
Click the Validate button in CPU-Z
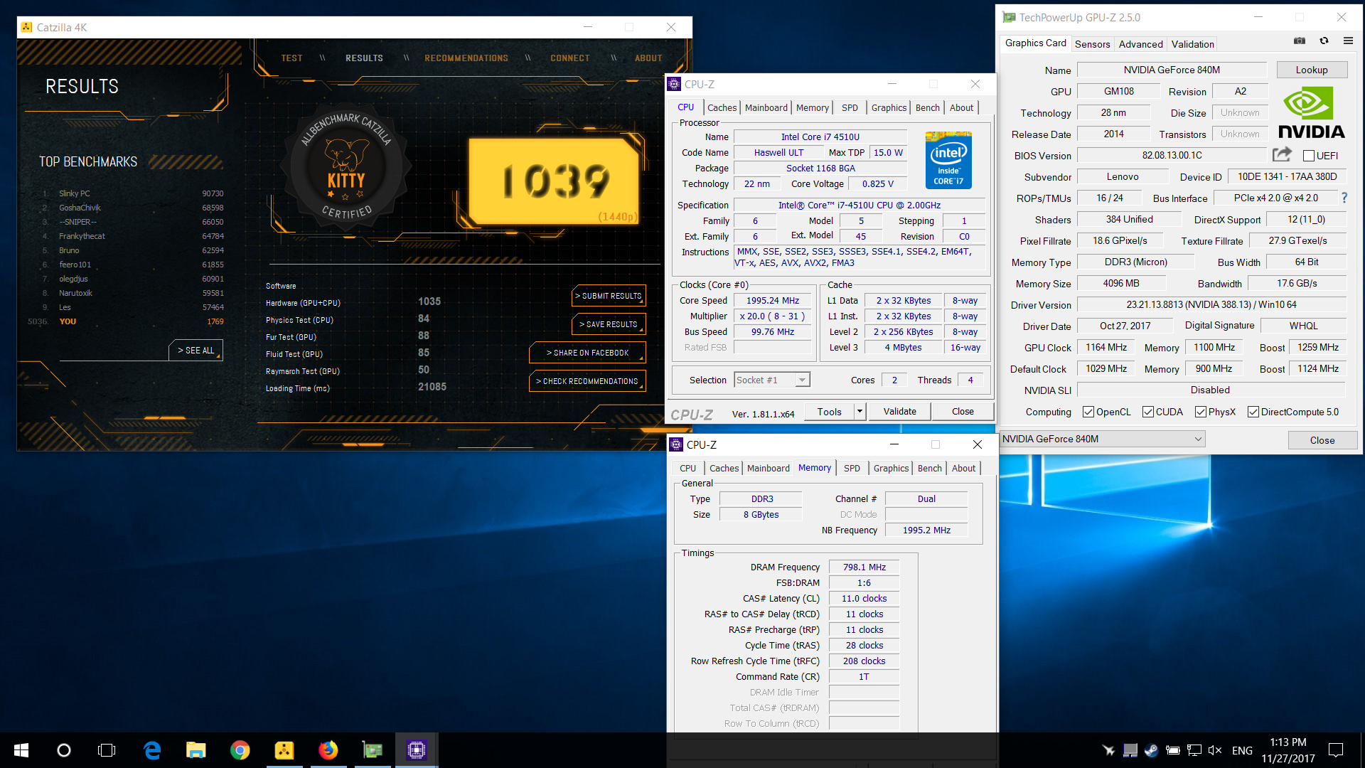pyautogui.click(x=899, y=411)
